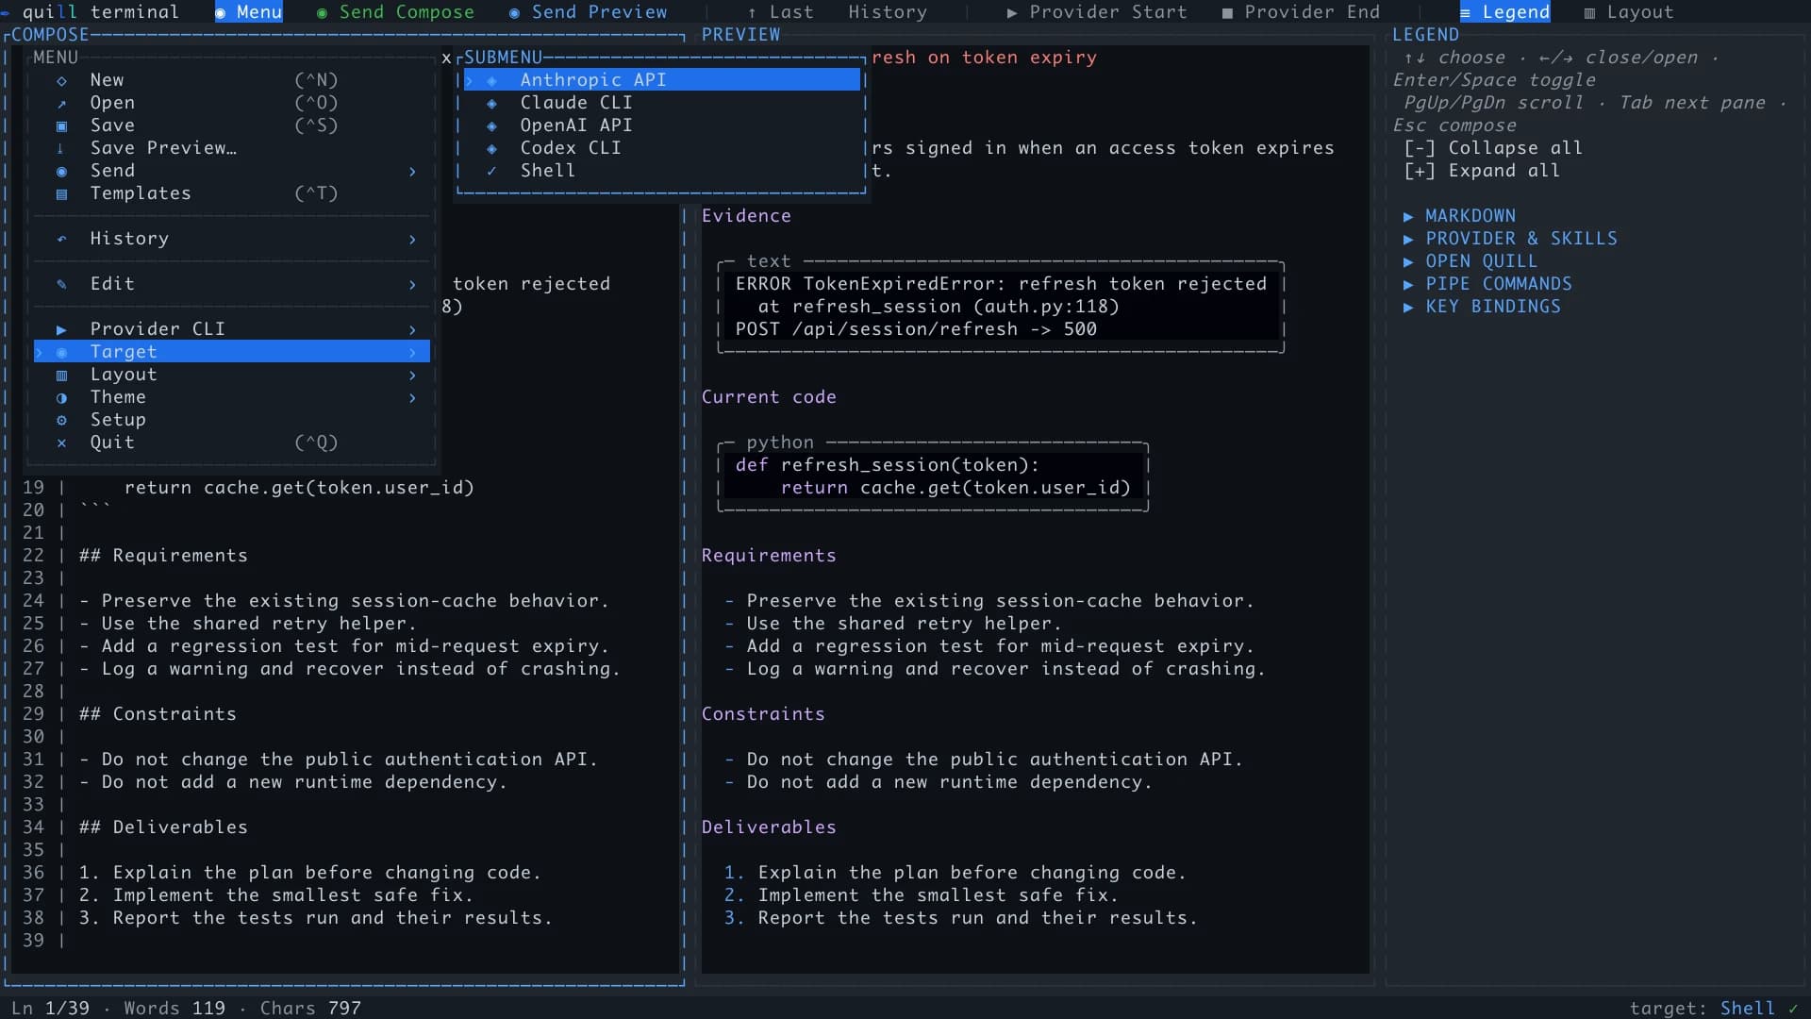This screenshot has height=1019, width=1811.
Task: Click the Setup gear icon
Action: 61,420
